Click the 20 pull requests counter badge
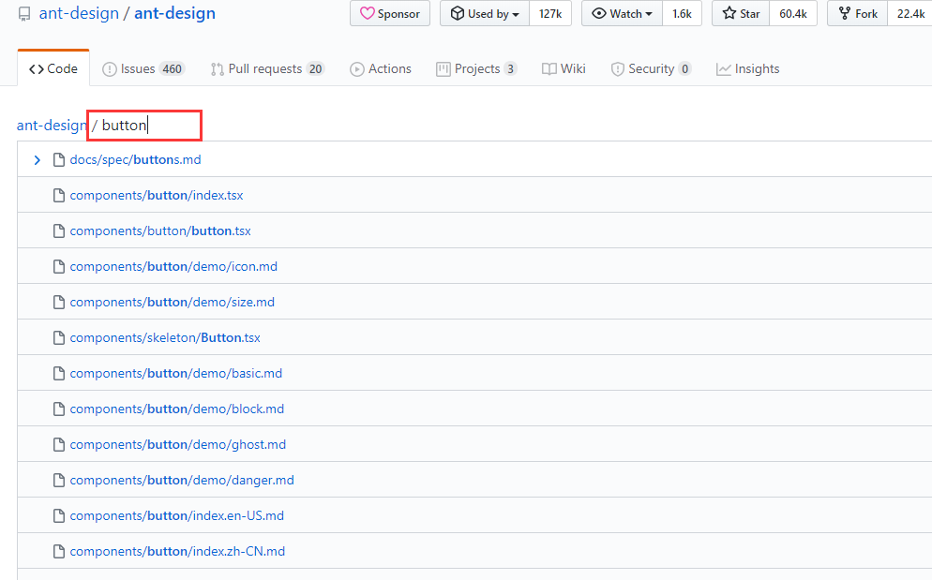932x580 pixels. click(316, 69)
